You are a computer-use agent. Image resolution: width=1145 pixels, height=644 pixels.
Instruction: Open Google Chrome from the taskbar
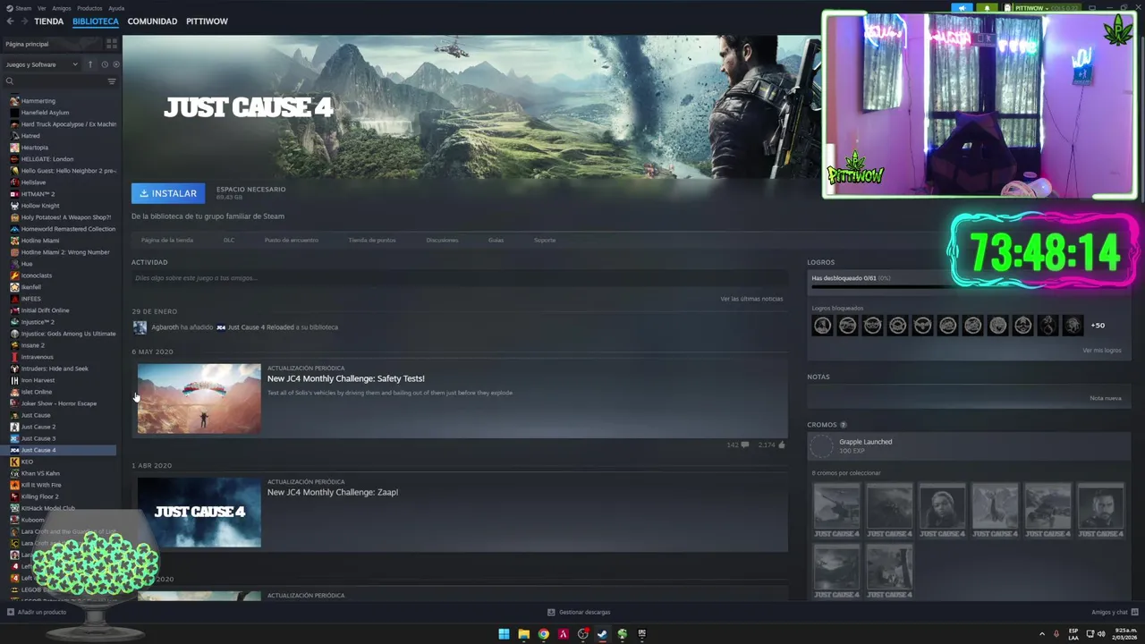[x=543, y=634]
